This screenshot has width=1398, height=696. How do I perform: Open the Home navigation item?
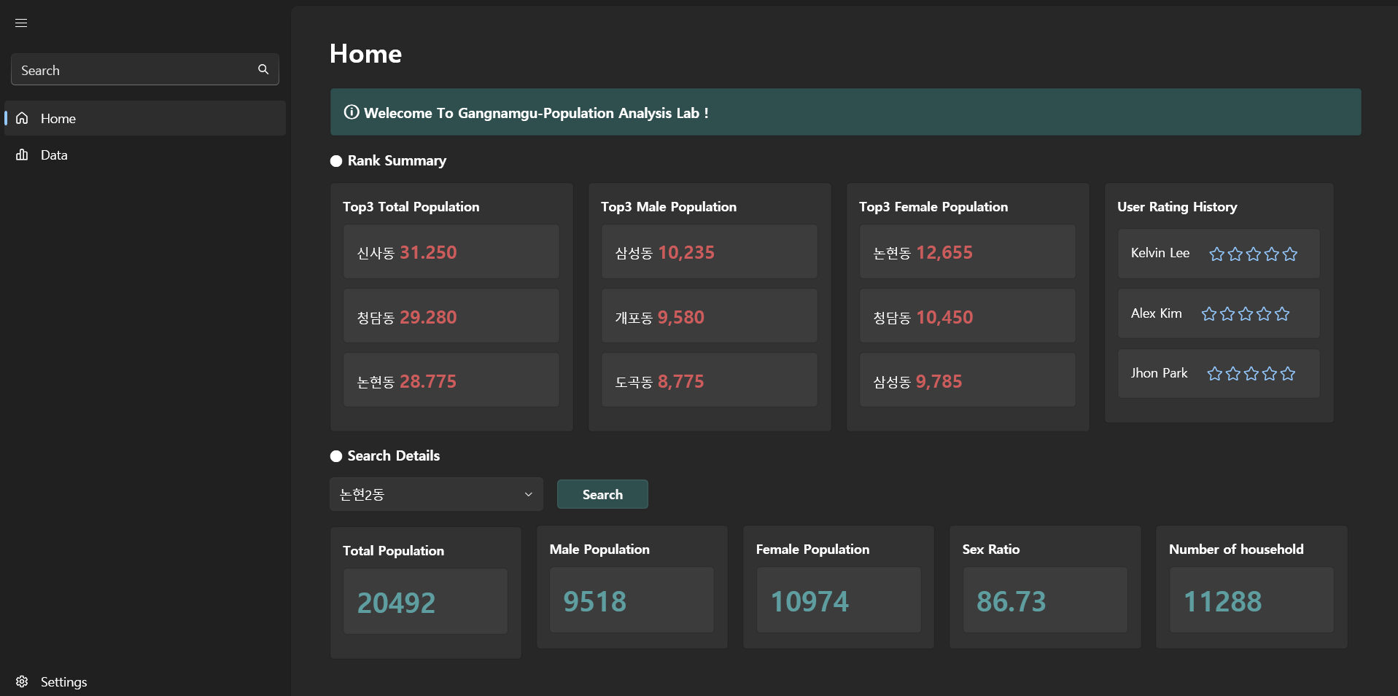(145, 118)
